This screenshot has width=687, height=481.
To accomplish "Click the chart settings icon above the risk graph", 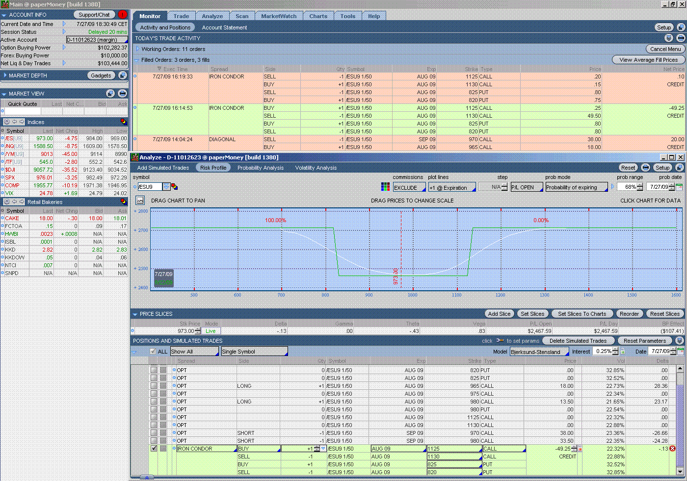I will click(140, 200).
